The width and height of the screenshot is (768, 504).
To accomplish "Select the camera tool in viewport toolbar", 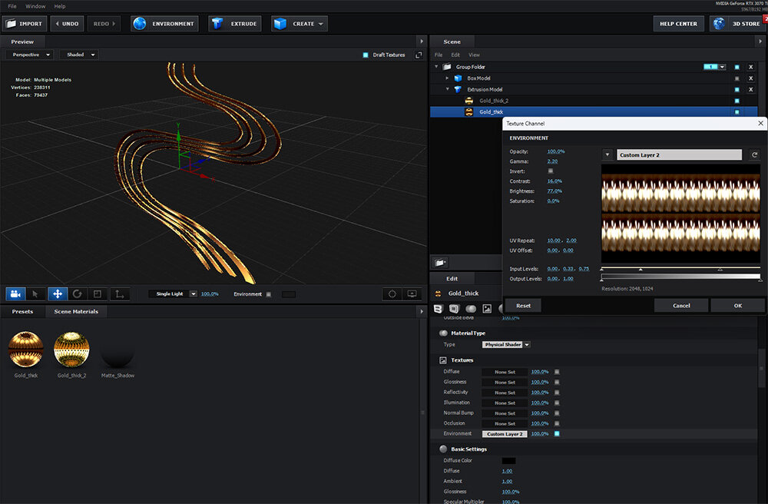I will [x=15, y=293].
